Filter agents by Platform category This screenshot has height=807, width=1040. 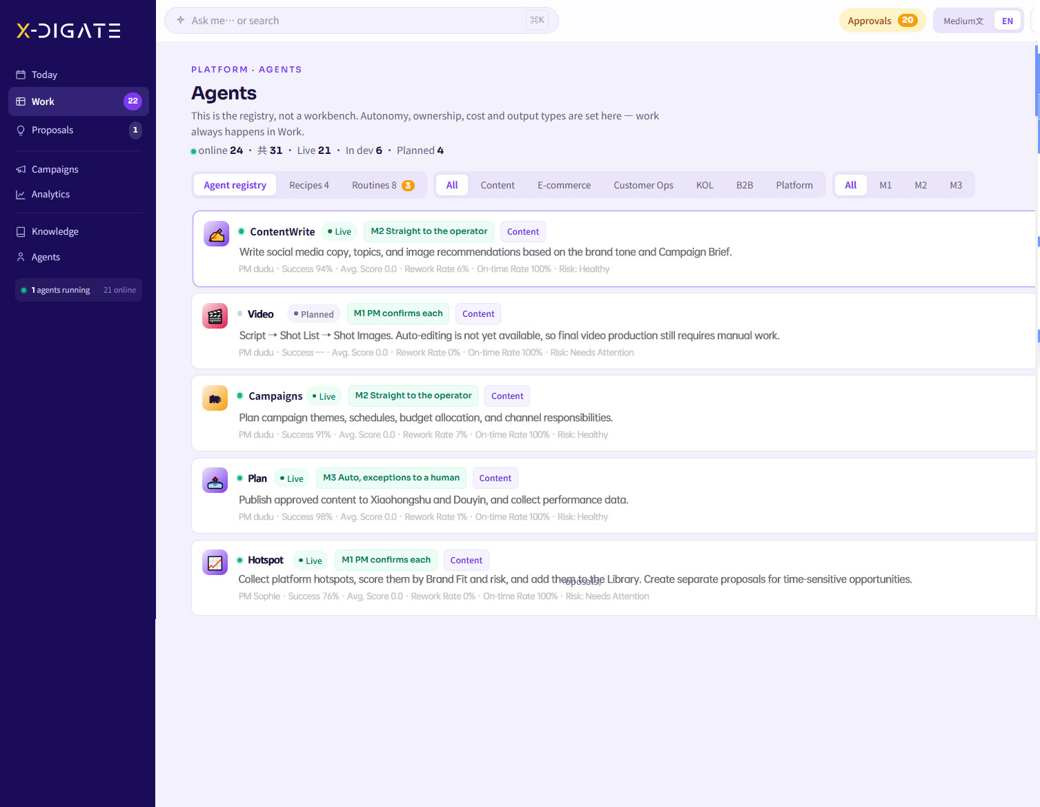(794, 185)
